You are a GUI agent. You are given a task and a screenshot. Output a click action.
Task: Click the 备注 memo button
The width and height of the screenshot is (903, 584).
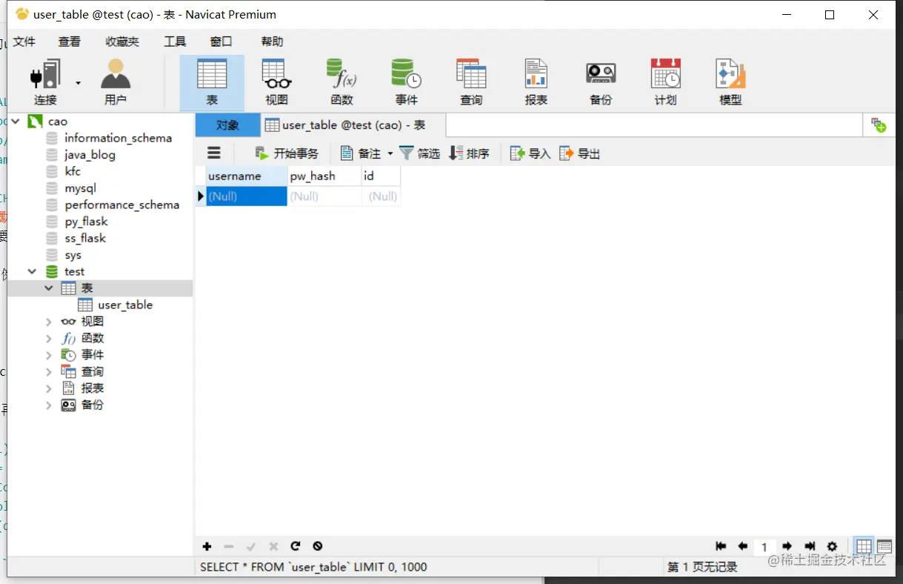point(361,153)
